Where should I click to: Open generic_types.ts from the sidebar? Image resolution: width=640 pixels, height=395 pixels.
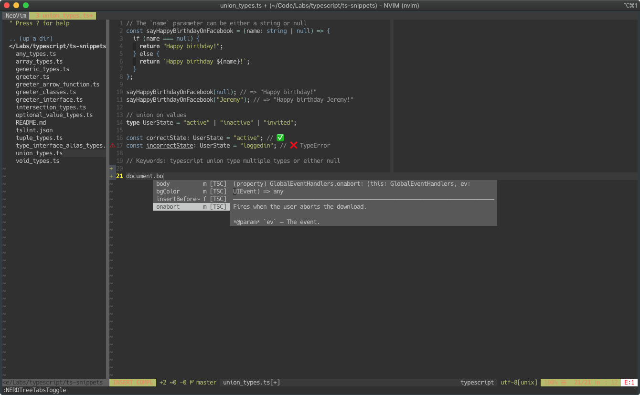[43, 69]
